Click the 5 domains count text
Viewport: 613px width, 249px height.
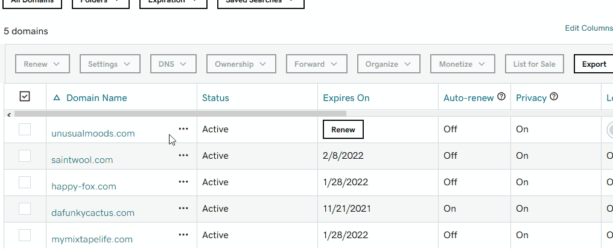point(26,31)
